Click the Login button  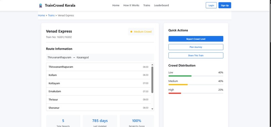tap(211, 5)
